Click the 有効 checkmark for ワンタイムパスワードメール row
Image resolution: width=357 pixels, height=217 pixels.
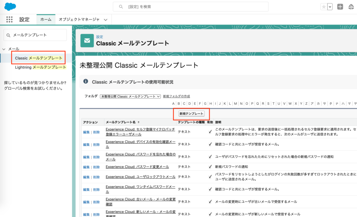pyautogui.click(x=210, y=189)
